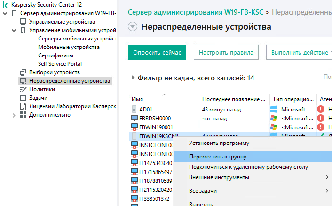Toggle the round collapse arrow beside page title
332x206 pixels.
pyautogui.click(x=133, y=27)
